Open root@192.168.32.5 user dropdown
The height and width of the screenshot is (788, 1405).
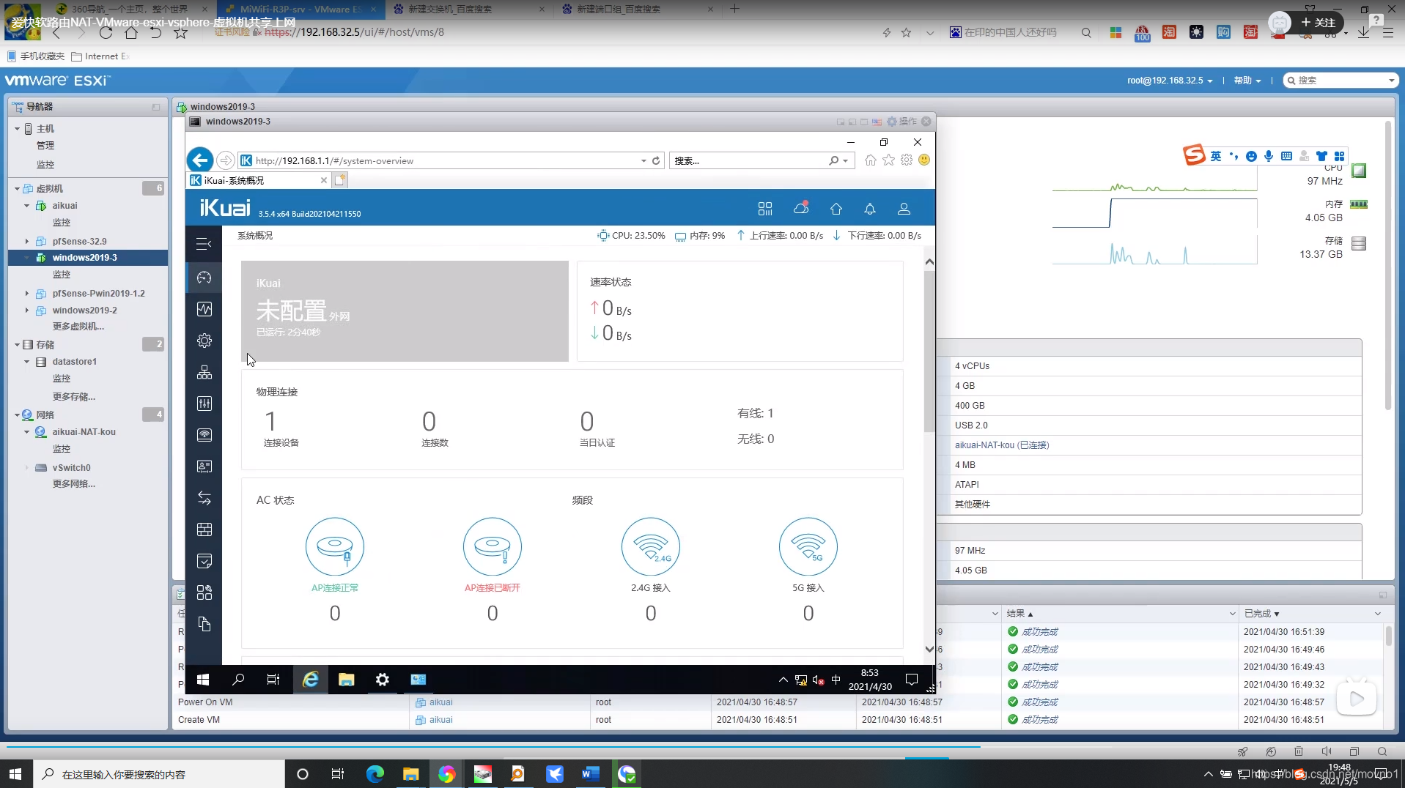(1170, 81)
